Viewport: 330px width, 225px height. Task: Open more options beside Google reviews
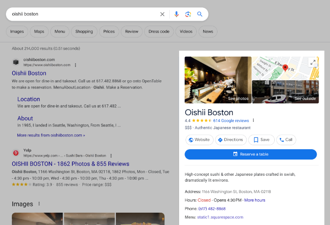(254, 120)
